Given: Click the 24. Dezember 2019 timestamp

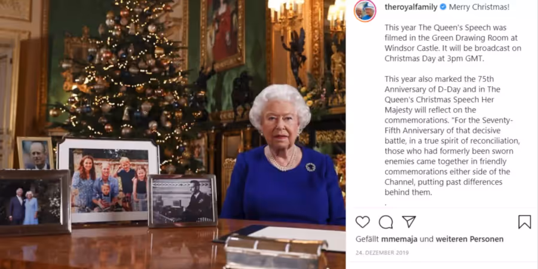Looking at the screenshot, I should 382,253.
